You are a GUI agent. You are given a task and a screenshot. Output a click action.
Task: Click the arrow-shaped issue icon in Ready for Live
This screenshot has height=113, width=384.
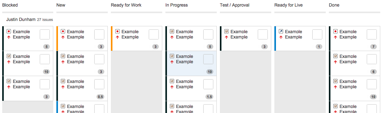click(x=281, y=31)
